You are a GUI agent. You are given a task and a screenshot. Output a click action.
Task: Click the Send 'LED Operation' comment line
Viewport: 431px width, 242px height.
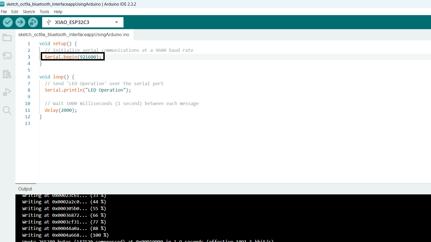click(x=104, y=83)
